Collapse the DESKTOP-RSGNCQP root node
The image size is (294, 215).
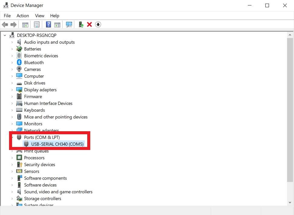pyautogui.click(x=5, y=35)
